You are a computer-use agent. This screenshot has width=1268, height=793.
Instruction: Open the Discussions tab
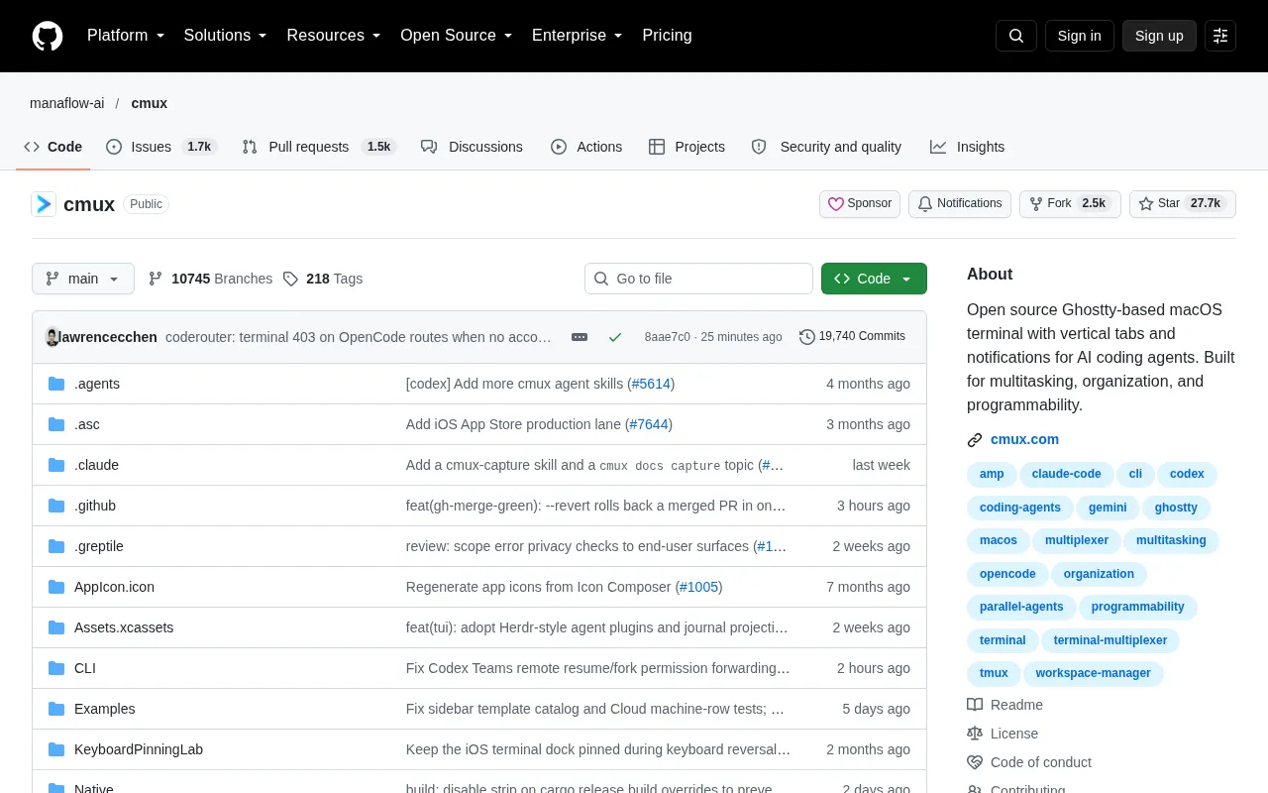(472, 147)
